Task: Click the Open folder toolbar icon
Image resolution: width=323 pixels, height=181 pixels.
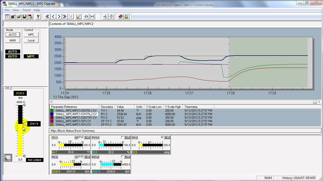Action: [19, 17]
